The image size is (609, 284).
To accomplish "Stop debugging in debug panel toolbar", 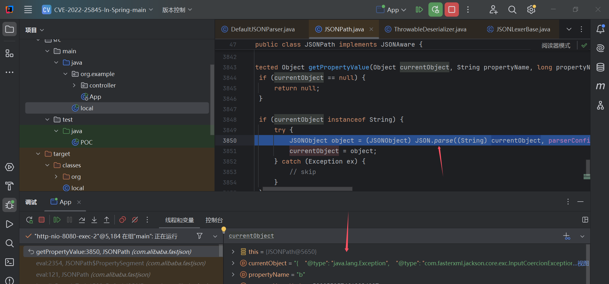I will pos(42,220).
